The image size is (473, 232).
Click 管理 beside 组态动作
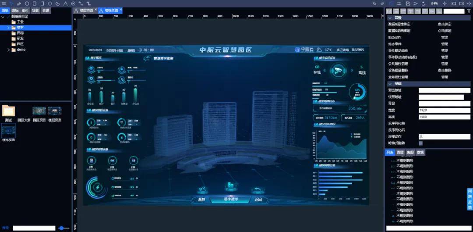[x=445, y=37]
